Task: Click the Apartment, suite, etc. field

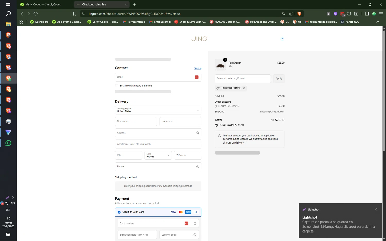Action: pyautogui.click(x=158, y=144)
